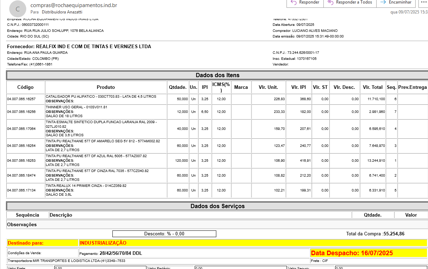Click the Código column header
This screenshot has height=269, width=428.
coord(26,87)
